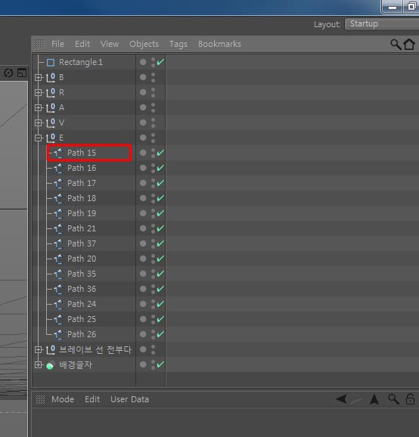Expand the 배경글자 object
Screen dimensions: 419x437
tap(38, 364)
